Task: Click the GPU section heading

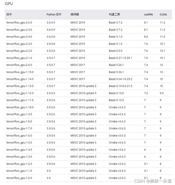Action: click(9, 4)
